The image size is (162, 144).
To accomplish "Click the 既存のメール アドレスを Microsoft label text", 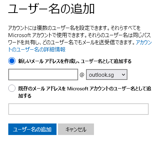I will [x=53, y=89].
